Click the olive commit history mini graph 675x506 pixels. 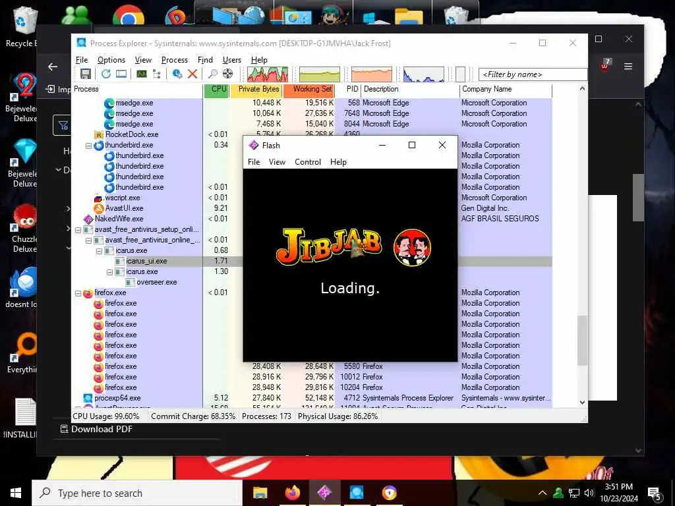[x=320, y=74]
